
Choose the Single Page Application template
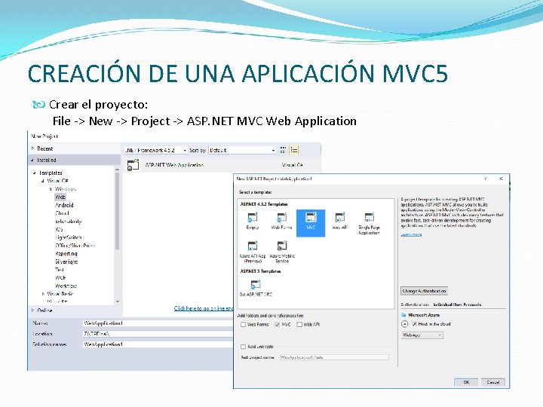369,222
